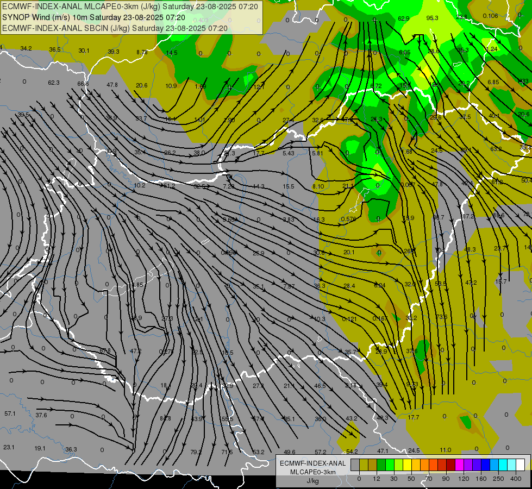
Task: Click the ECMWF-INDEX-ANAL legend title
Action: [x=313, y=463]
